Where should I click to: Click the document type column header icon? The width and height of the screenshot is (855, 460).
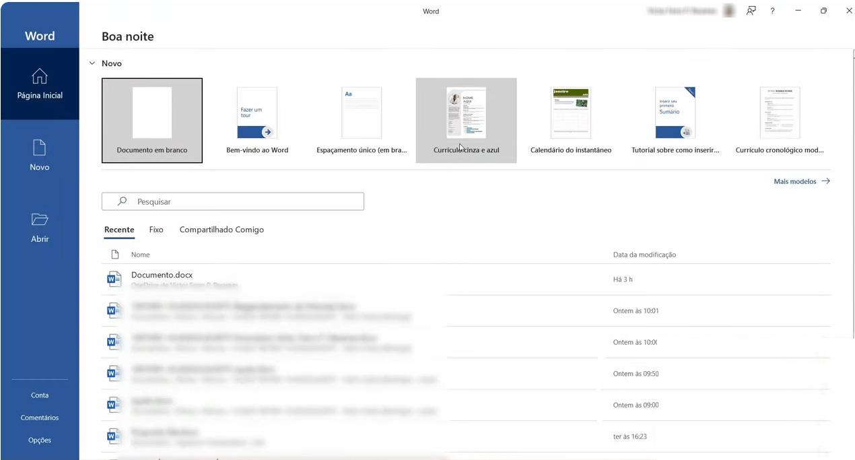(115, 255)
